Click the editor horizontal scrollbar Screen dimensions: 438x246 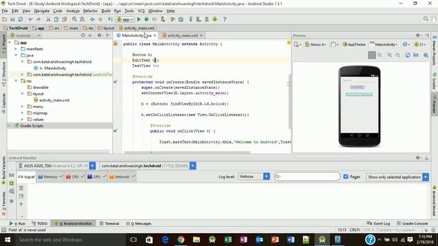click(x=187, y=152)
